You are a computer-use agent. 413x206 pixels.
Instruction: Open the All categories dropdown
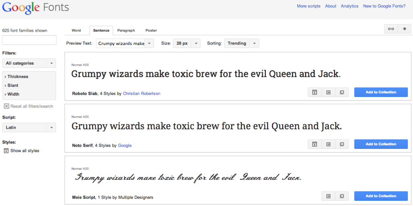[29, 63]
